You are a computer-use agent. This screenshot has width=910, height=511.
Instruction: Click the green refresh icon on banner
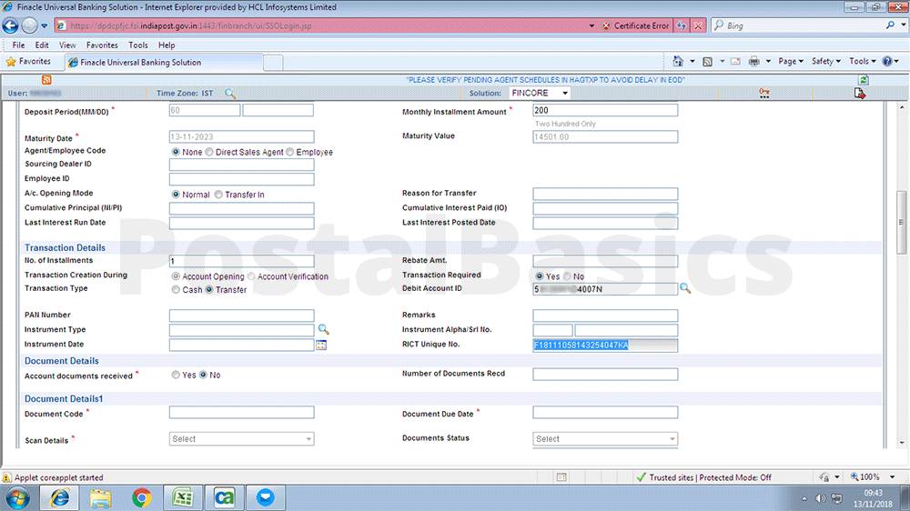pyautogui.click(x=863, y=80)
